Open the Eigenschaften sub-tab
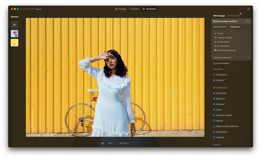 [220, 27]
